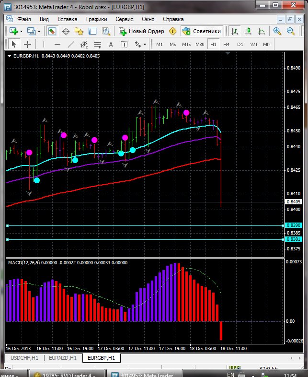The image size is (308, 377).
Task: Expand the arrows objects dropdown
Action: [145, 44]
